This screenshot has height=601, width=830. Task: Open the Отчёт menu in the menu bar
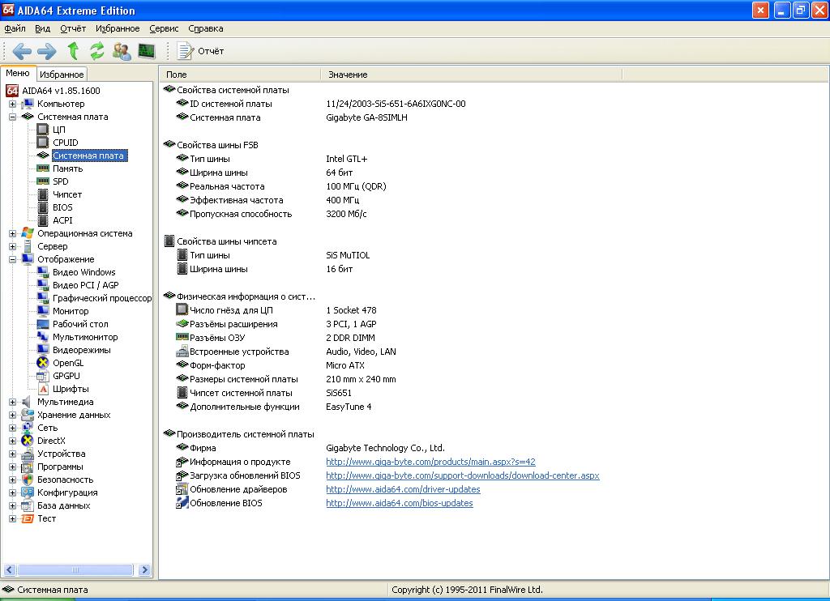click(73, 28)
